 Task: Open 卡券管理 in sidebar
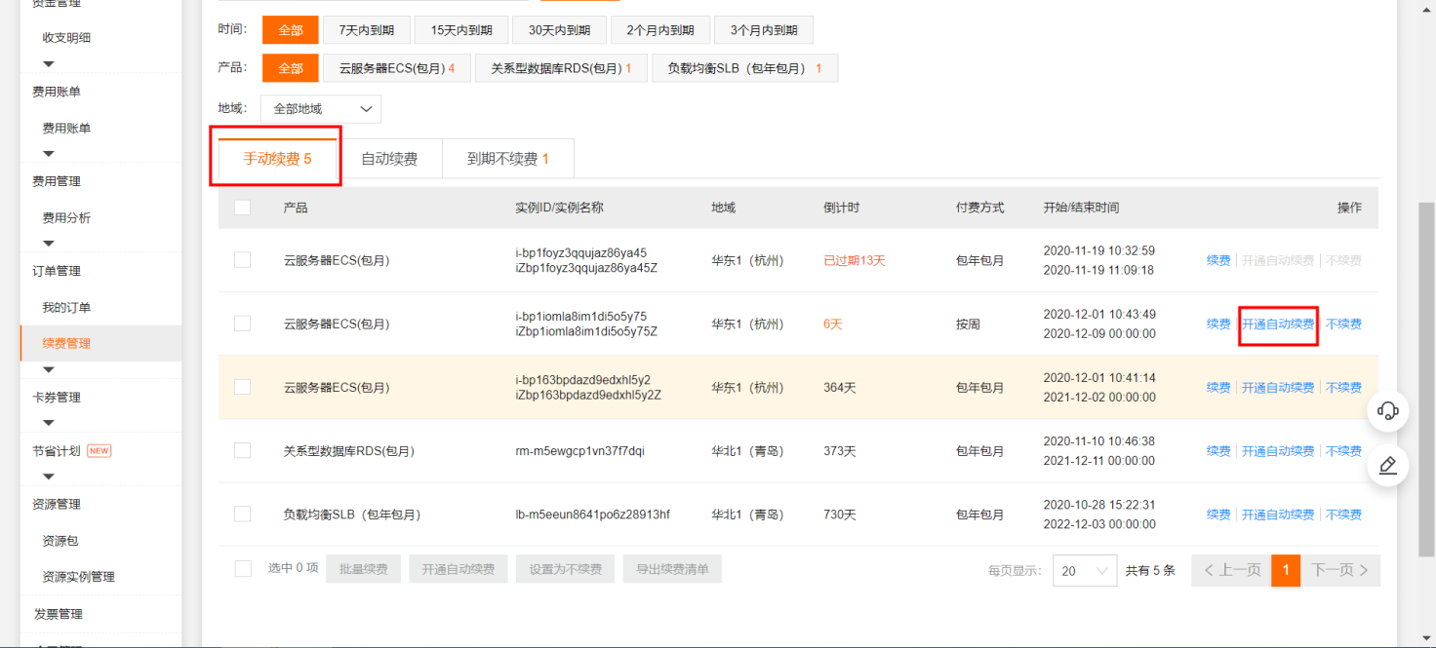tap(57, 397)
